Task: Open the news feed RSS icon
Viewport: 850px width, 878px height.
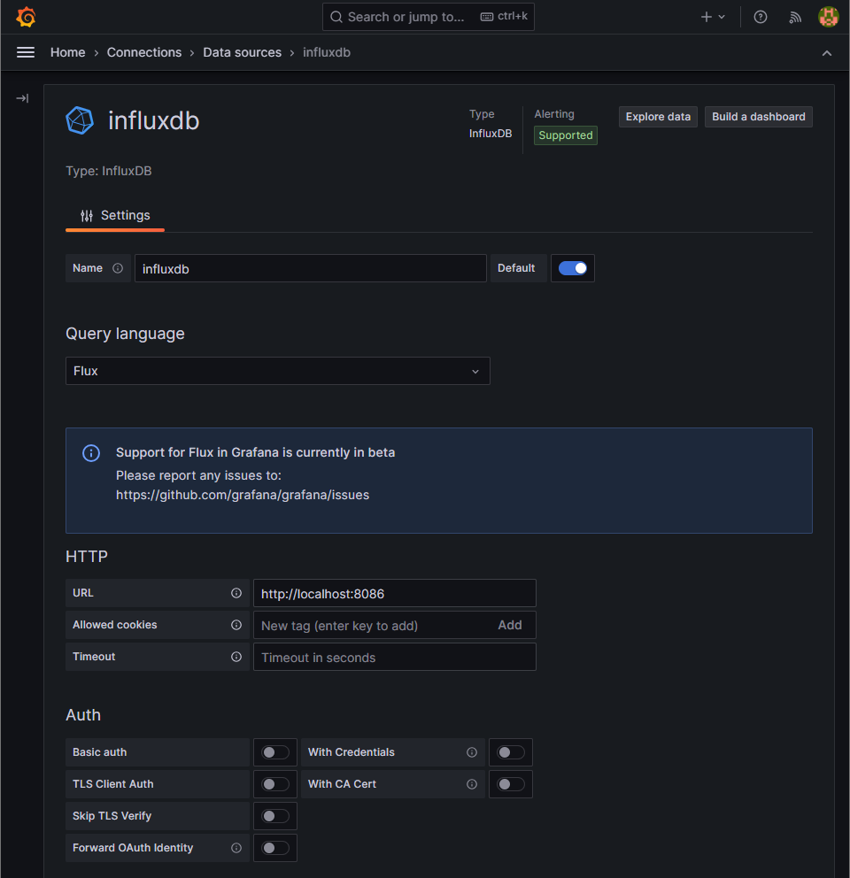Action: pyautogui.click(x=794, y=18)
